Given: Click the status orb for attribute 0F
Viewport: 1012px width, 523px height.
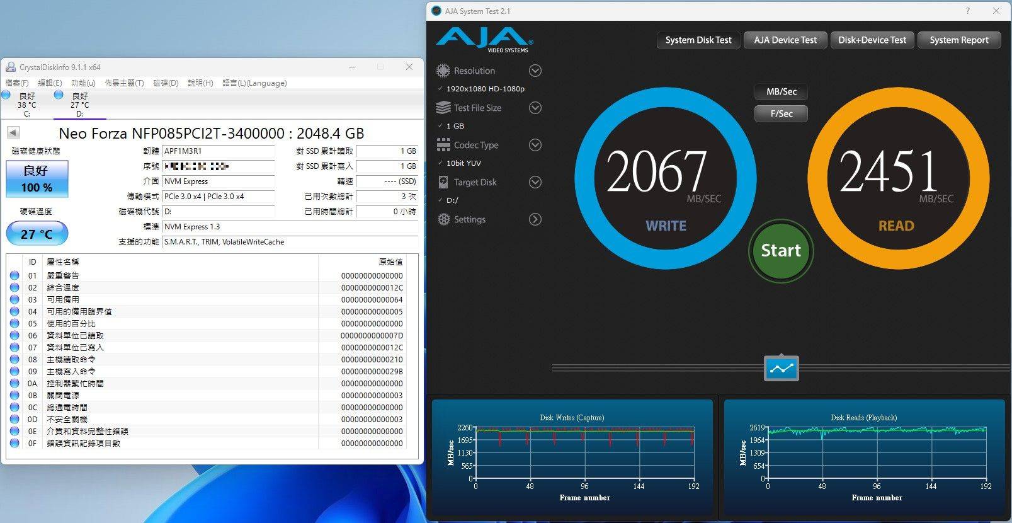Looking at the screenshot, I should pos(14,443).
